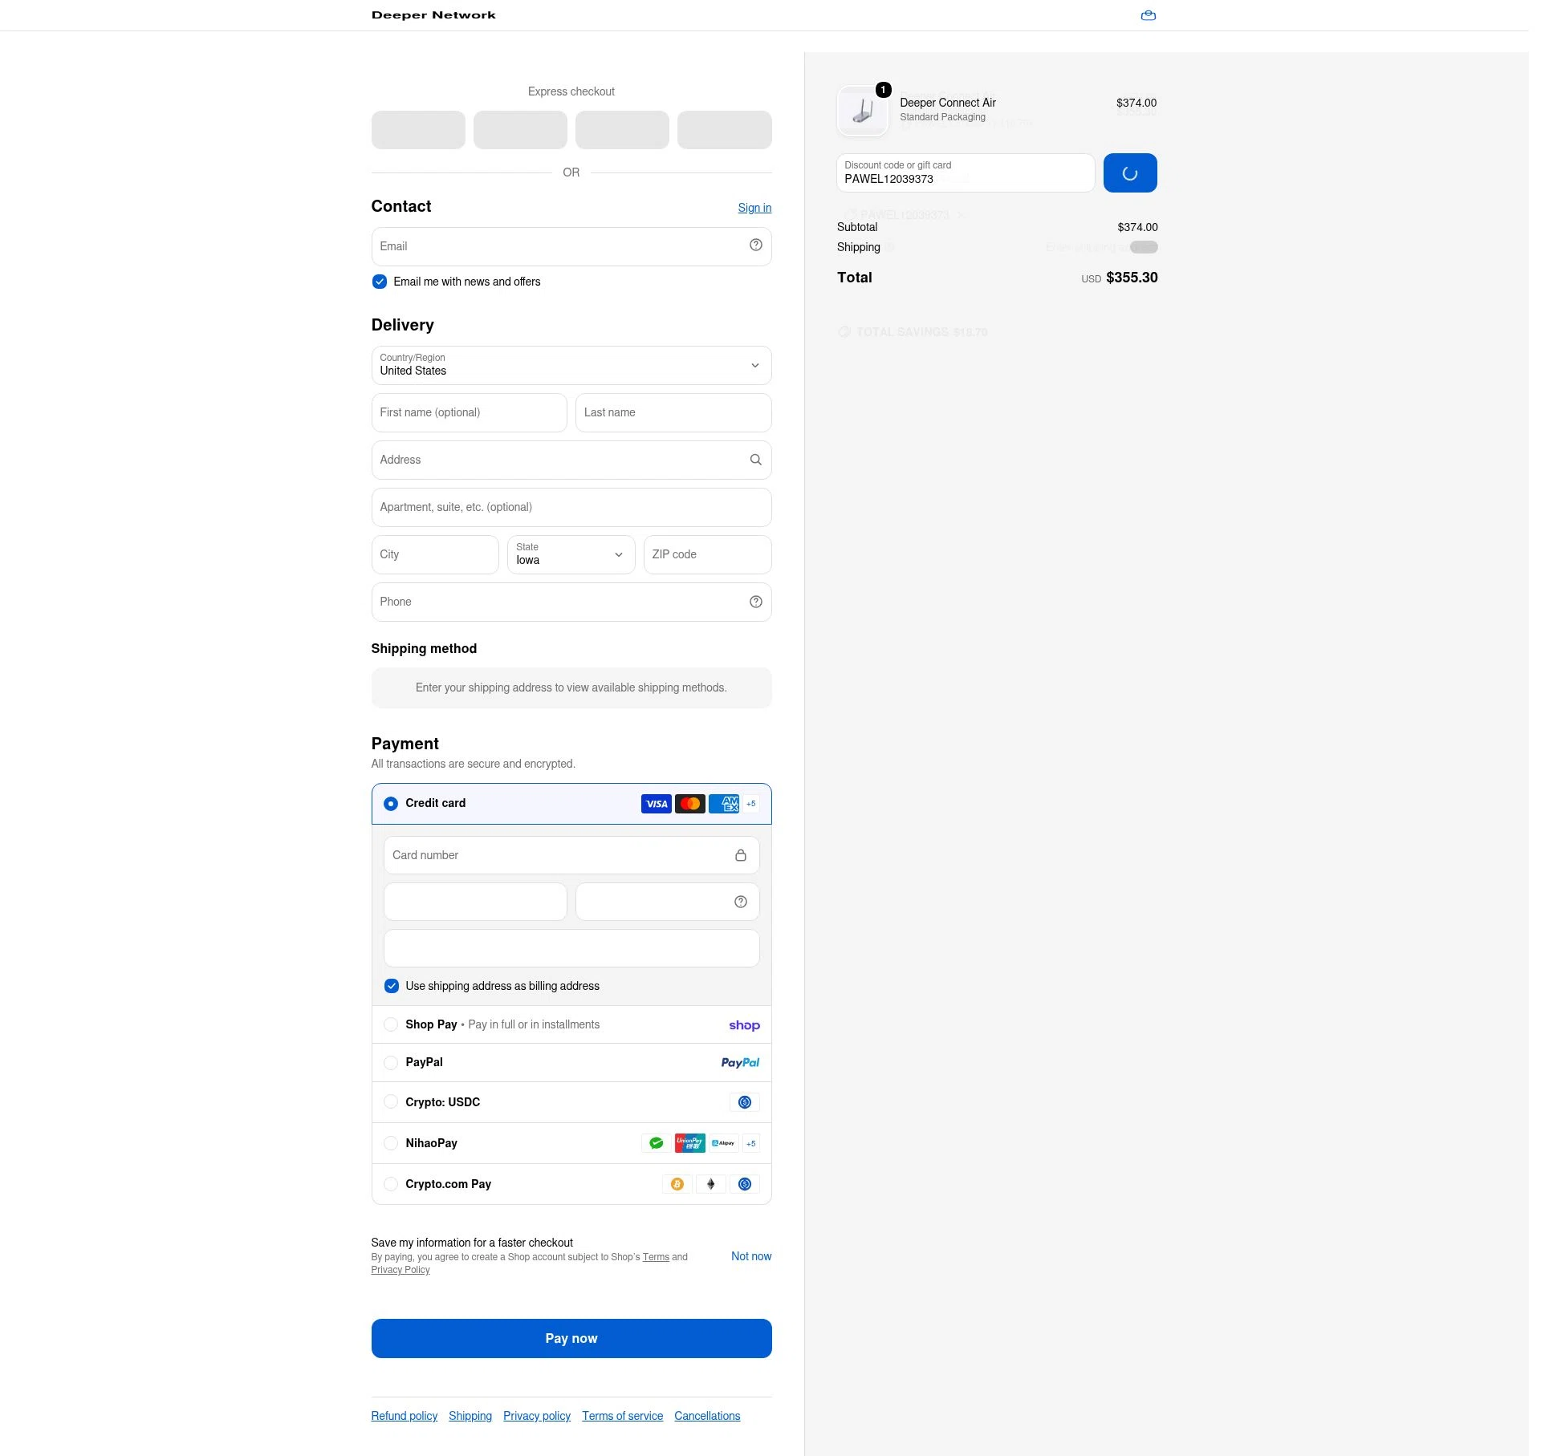
Task: Click Not now for saving information
Action: (751, 1256)
